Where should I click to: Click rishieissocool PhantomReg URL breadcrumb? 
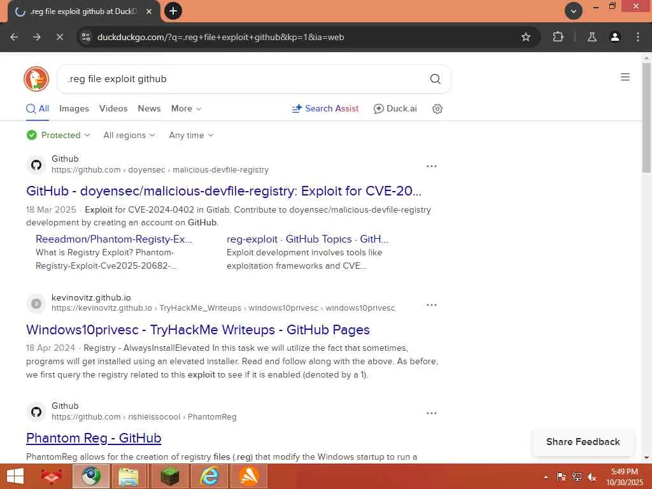[144, 417]
